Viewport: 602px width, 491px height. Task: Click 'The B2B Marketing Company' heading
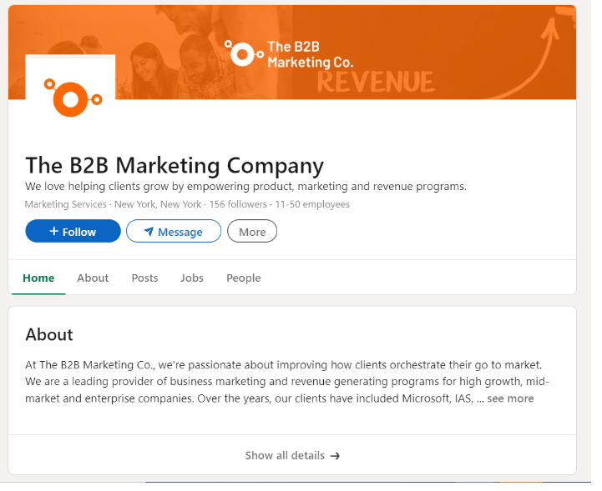tap(175, 165)
